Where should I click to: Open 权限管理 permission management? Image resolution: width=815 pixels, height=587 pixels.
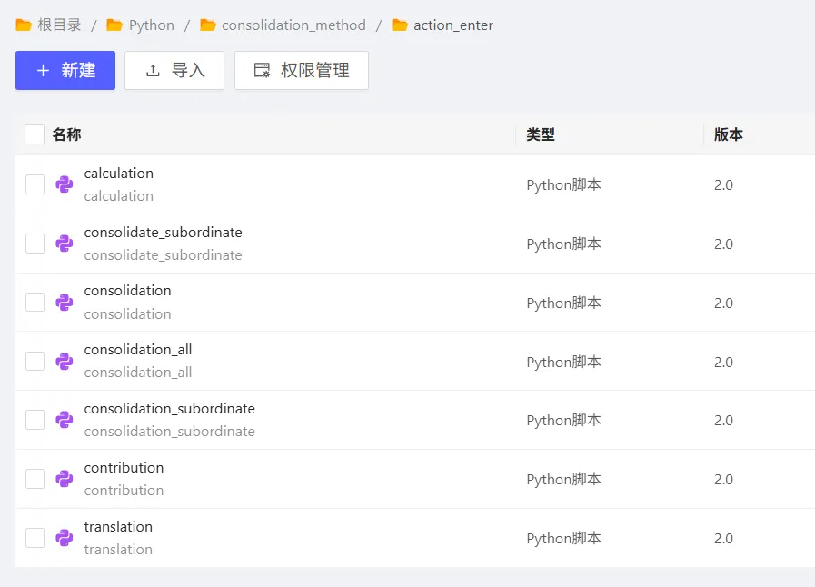[302, 71]
